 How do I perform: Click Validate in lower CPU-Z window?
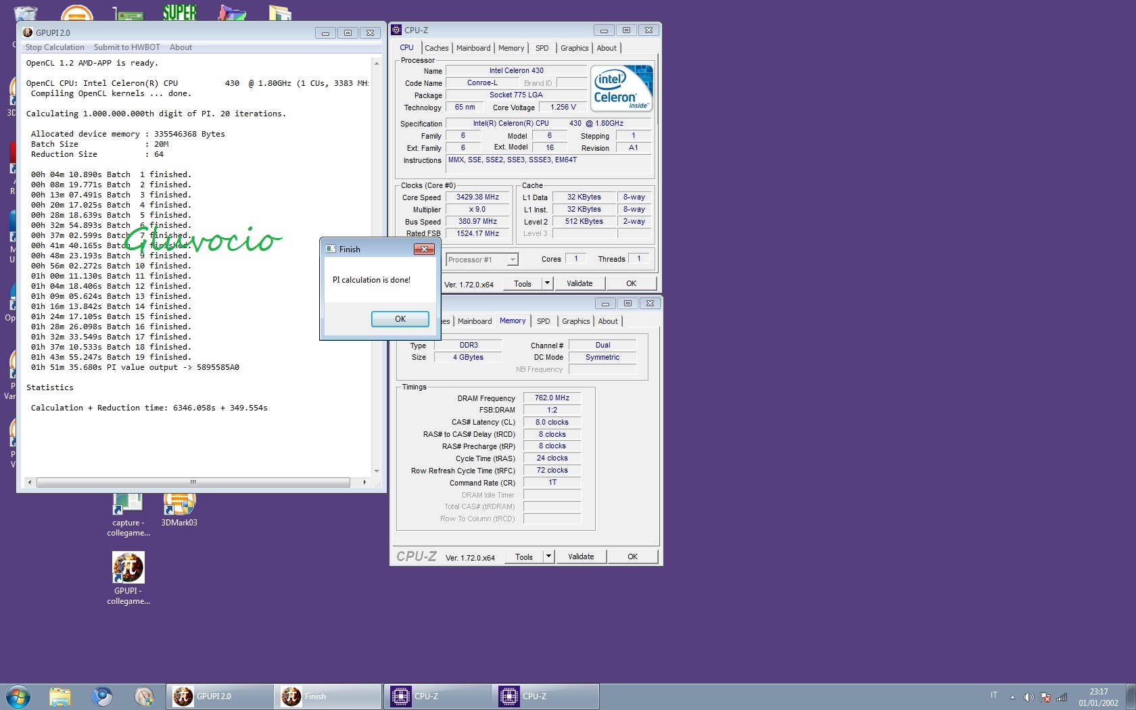point(581,557)
